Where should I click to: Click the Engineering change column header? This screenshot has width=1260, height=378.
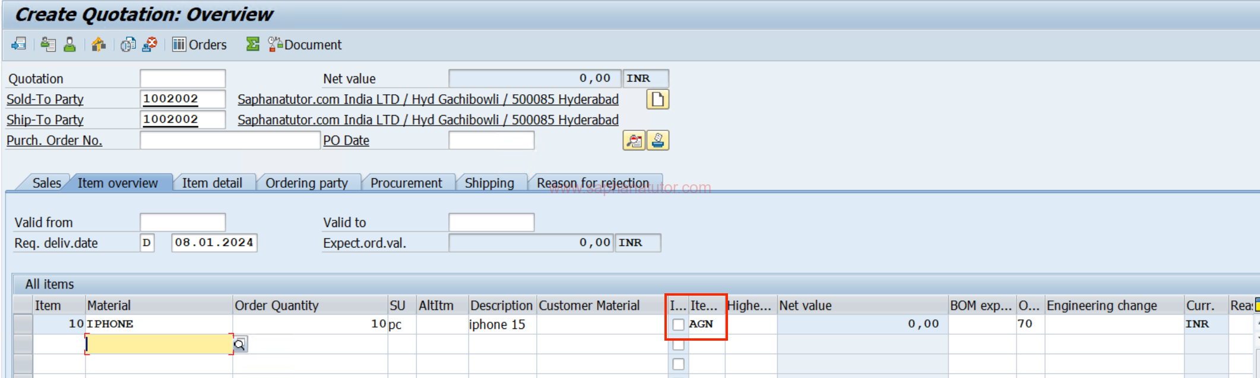coord(1114,305)
